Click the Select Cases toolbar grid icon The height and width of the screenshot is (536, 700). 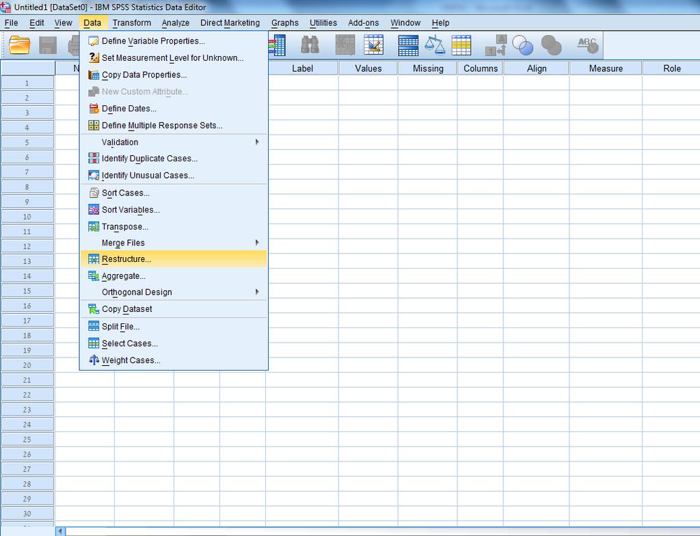[x=461, y=45]
